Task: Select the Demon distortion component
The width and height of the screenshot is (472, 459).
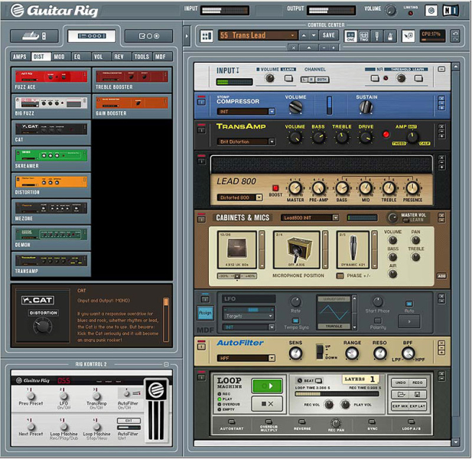Action: 51,238
